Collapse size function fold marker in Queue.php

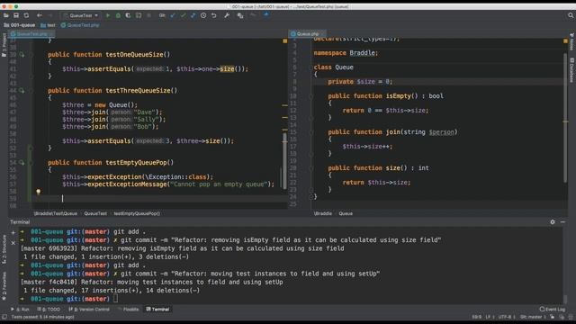click(311, 168)
